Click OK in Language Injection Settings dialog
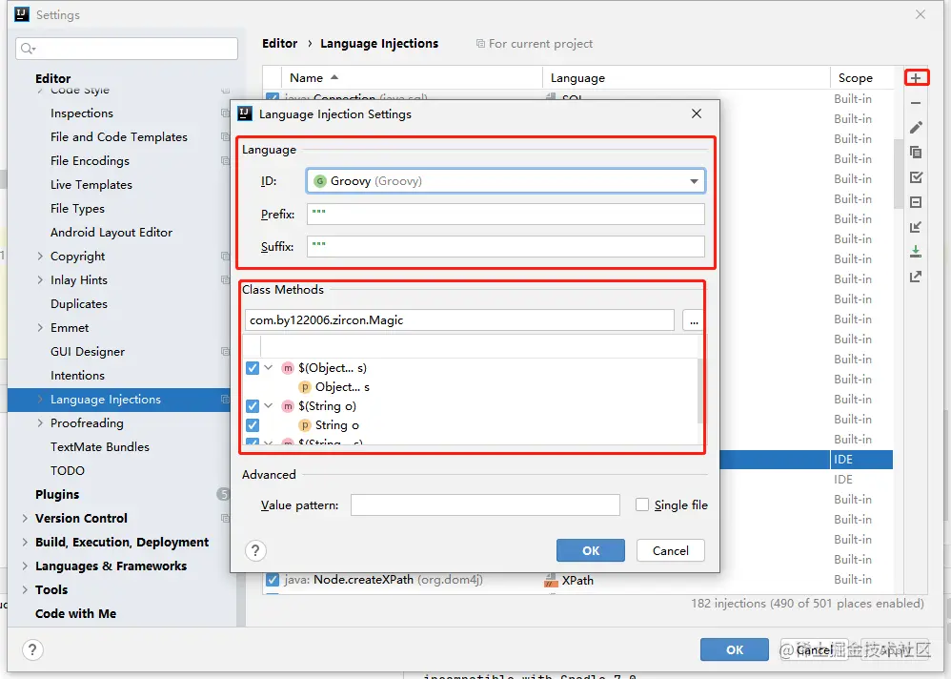This screenshot has width=951, height=679. 591,550
